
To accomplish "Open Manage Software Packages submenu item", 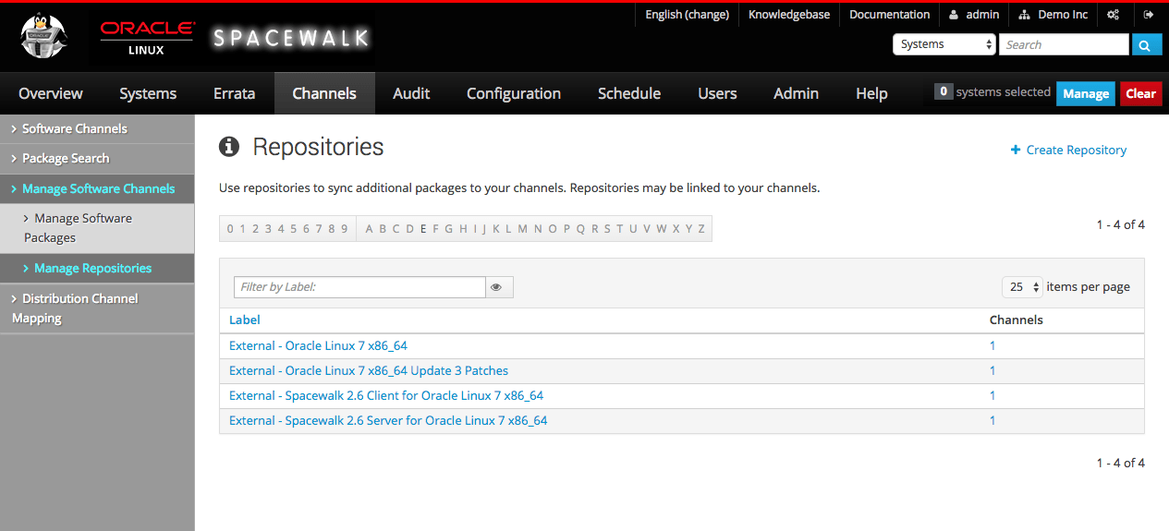I will tap(97, 228).
